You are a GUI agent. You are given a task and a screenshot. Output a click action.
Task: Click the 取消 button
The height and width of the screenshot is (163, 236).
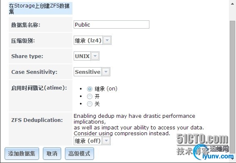(52, 153)
